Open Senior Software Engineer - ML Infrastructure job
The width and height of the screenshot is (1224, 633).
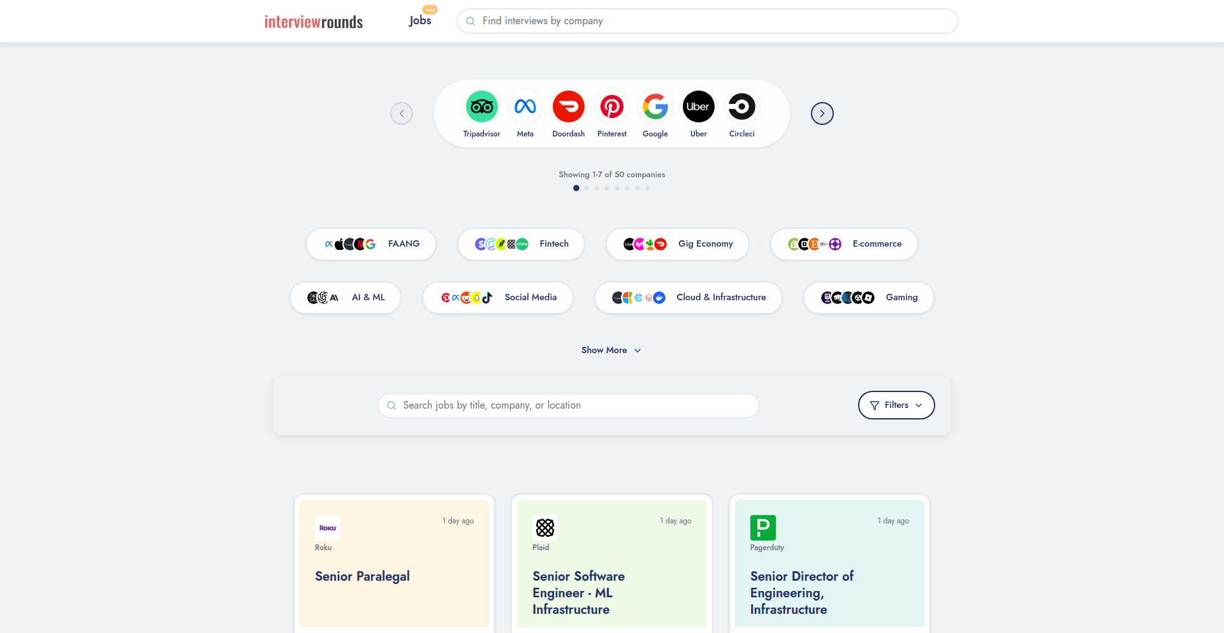tap(579, 593)
